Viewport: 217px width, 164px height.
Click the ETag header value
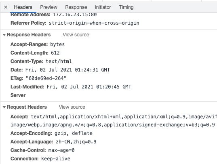click(46, 78)
